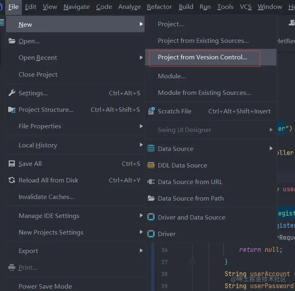Select Data Source from Path

pyautogui.click(x=211, y=199)
